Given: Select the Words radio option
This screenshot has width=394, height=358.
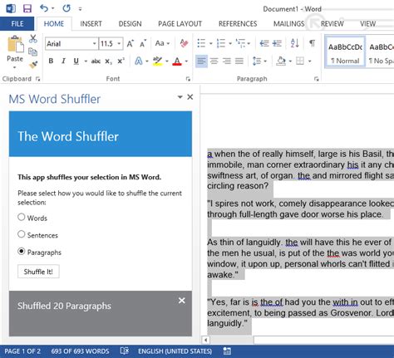Looking at the screenshot, I should (22, 217).
